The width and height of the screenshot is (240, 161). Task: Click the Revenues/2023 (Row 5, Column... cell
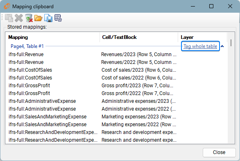[139, 54]
